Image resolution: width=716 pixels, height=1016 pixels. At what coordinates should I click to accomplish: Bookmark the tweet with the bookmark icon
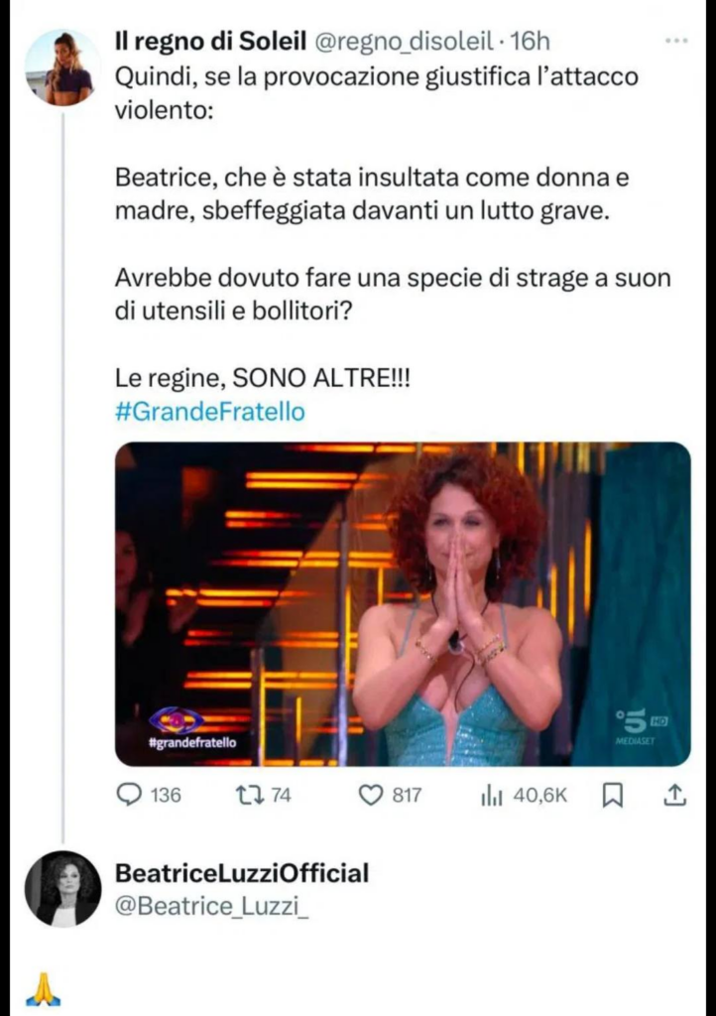(x=614, y=795)
